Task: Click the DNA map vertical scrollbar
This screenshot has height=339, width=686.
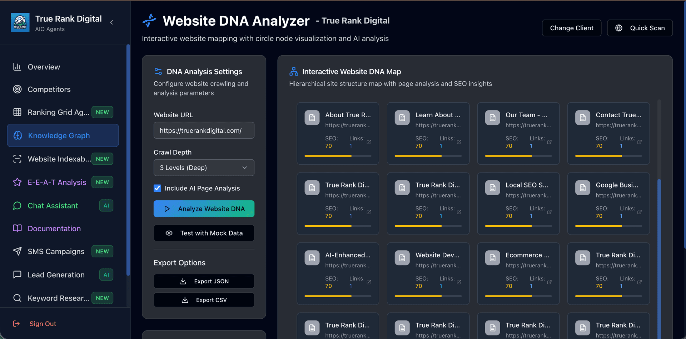Action: tap(659, 250)
